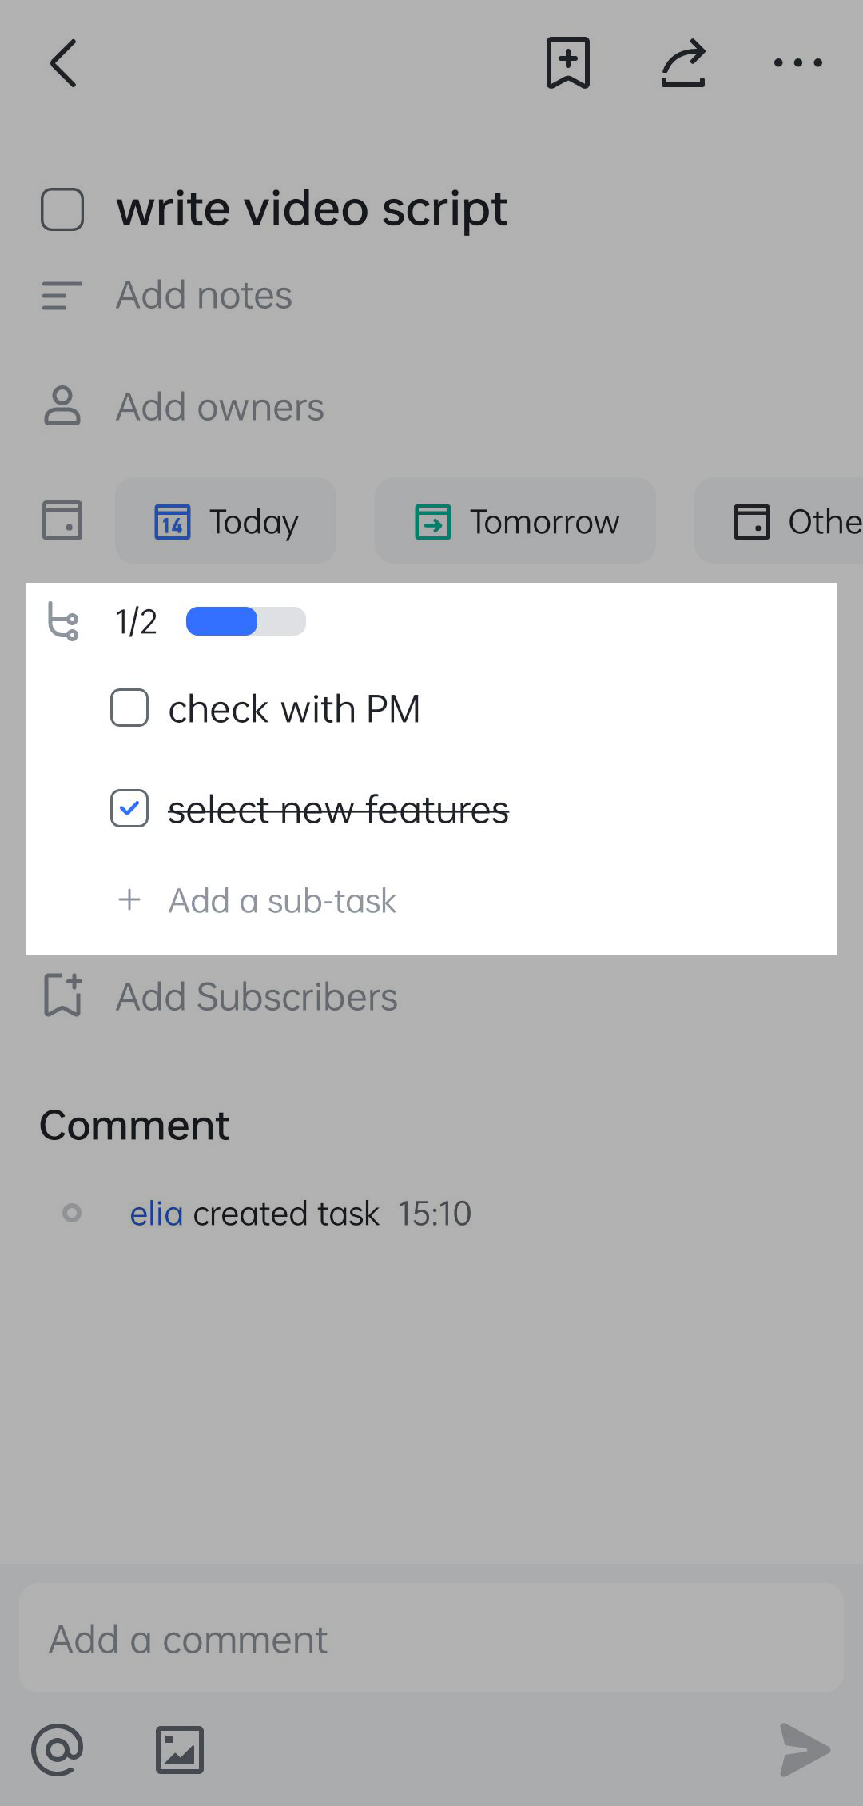This screenshot has height=1806, width=863.
Task: Tap the back arrow icon
Action: [64, 62]
